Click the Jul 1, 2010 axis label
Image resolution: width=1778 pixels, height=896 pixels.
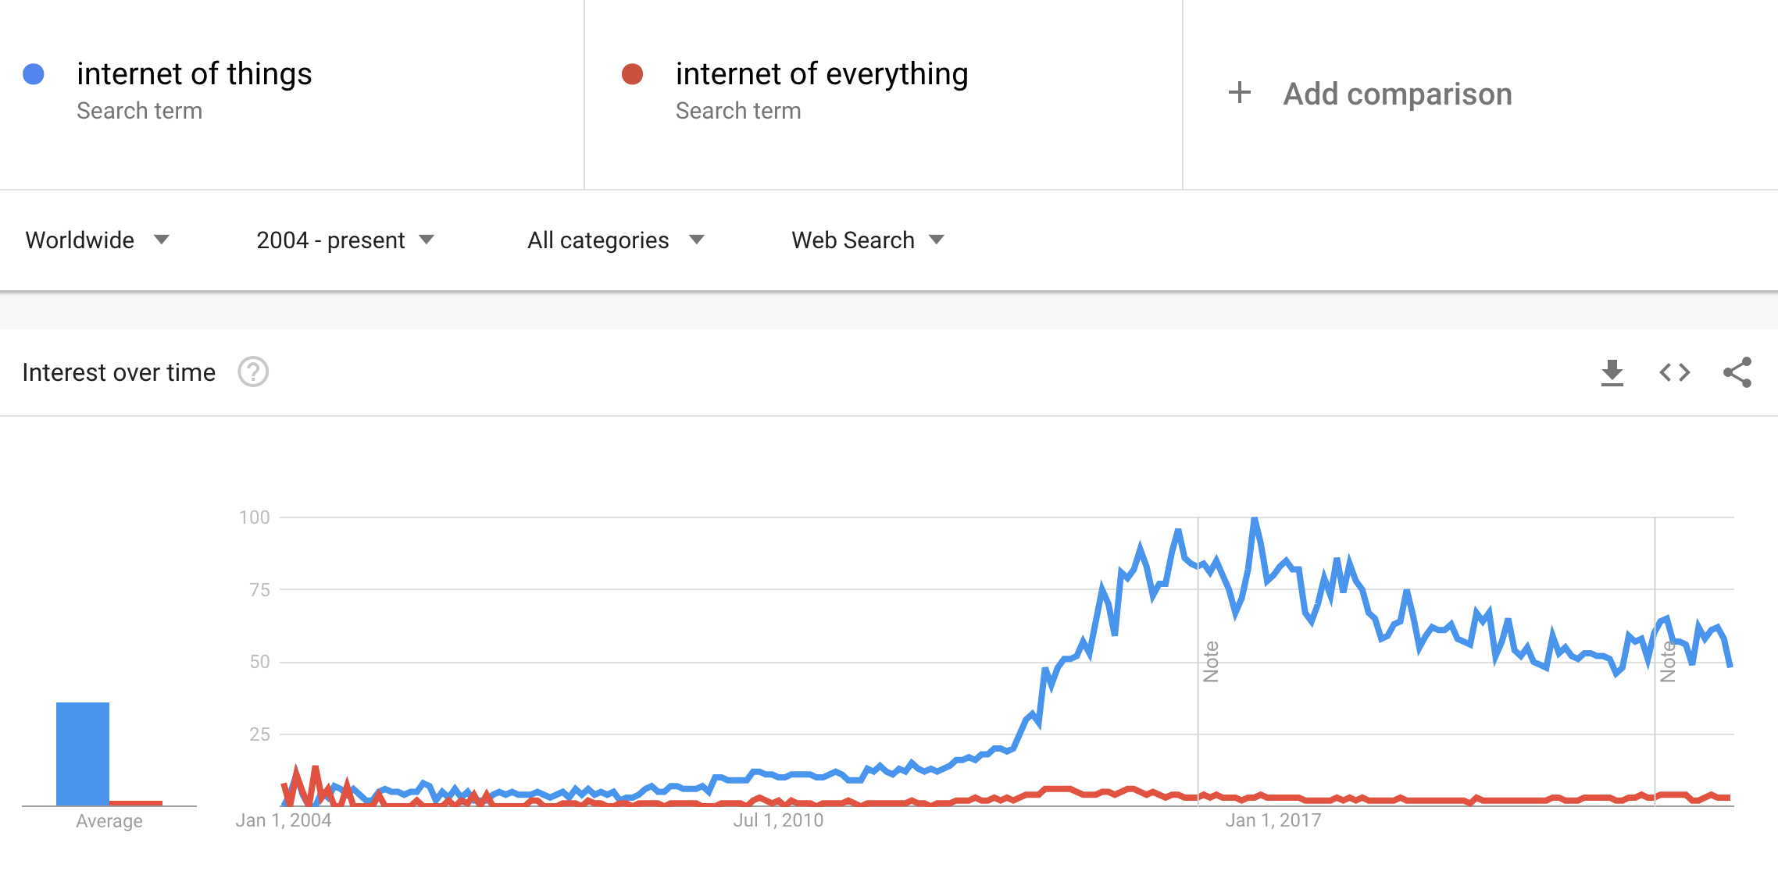pyautogui.click(x=779, y=820)
